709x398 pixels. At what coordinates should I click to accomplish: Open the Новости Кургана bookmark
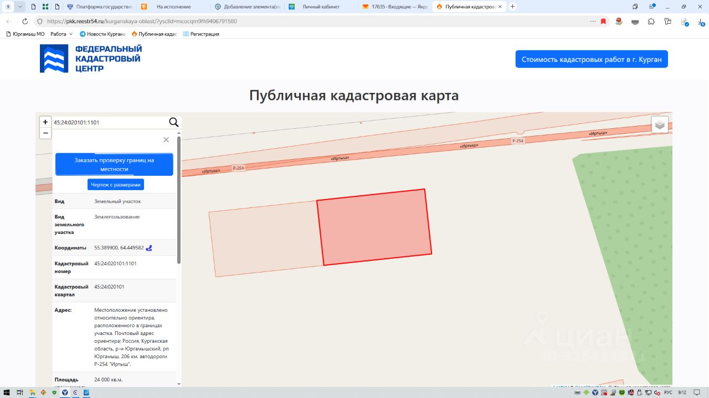point(102,34)
